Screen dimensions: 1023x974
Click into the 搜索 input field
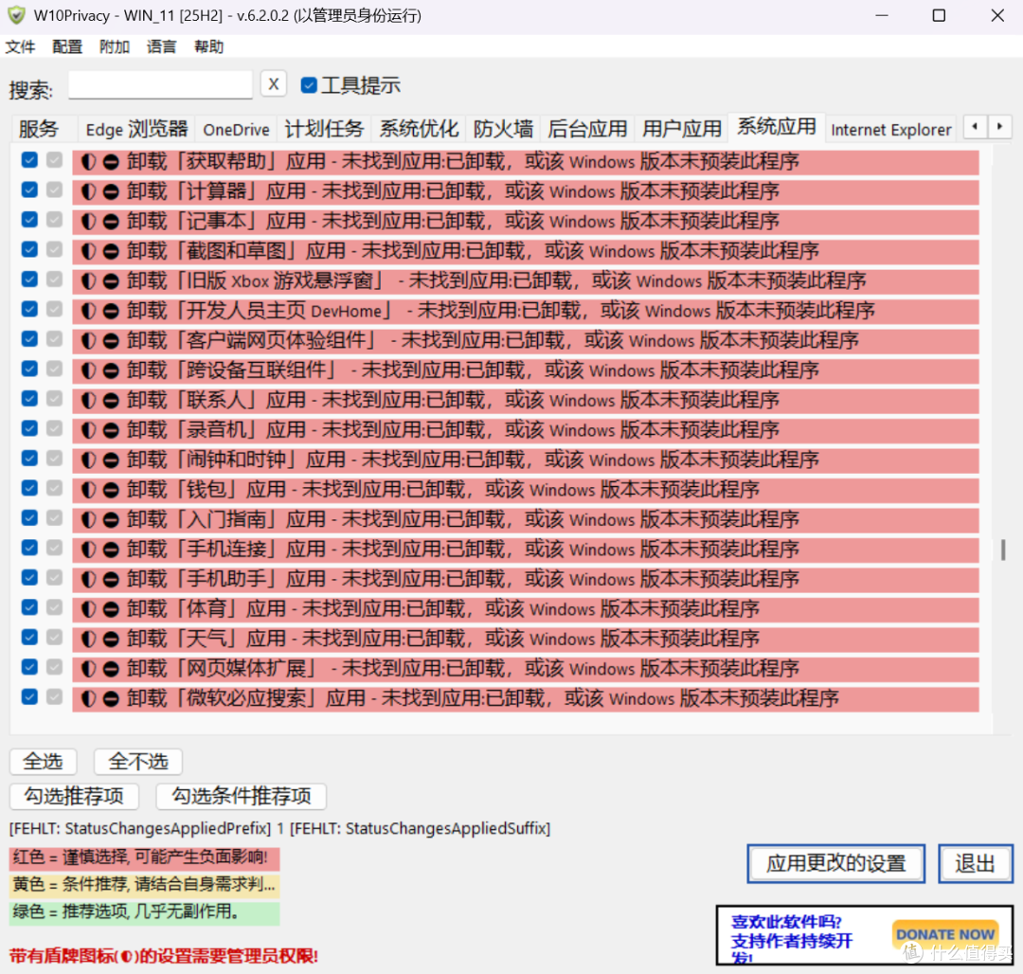[160, 85]
